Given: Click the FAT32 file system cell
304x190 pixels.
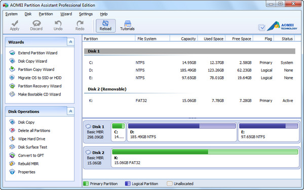Looking at the screenshot, I should [141, 101].
